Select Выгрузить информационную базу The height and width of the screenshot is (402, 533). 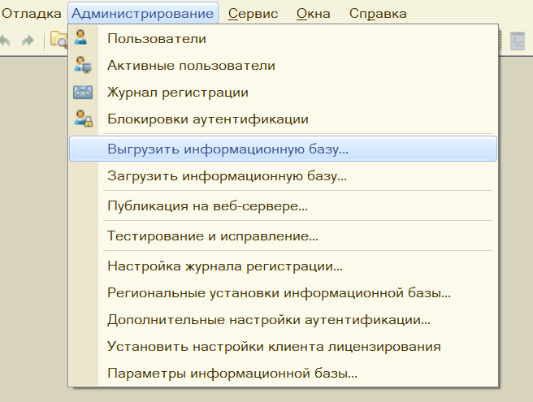[283, 149]
